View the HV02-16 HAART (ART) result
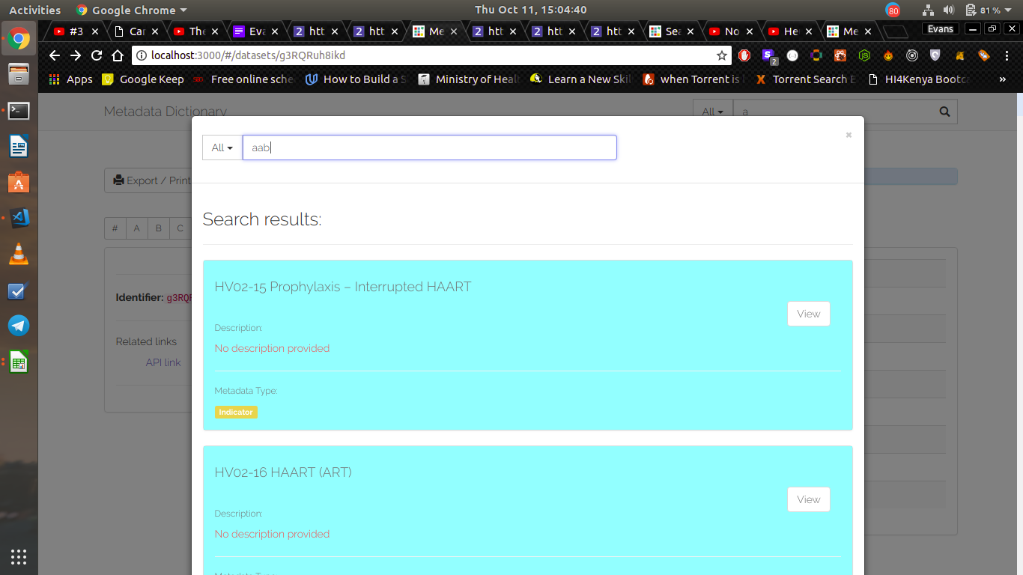 pos(809,499)
